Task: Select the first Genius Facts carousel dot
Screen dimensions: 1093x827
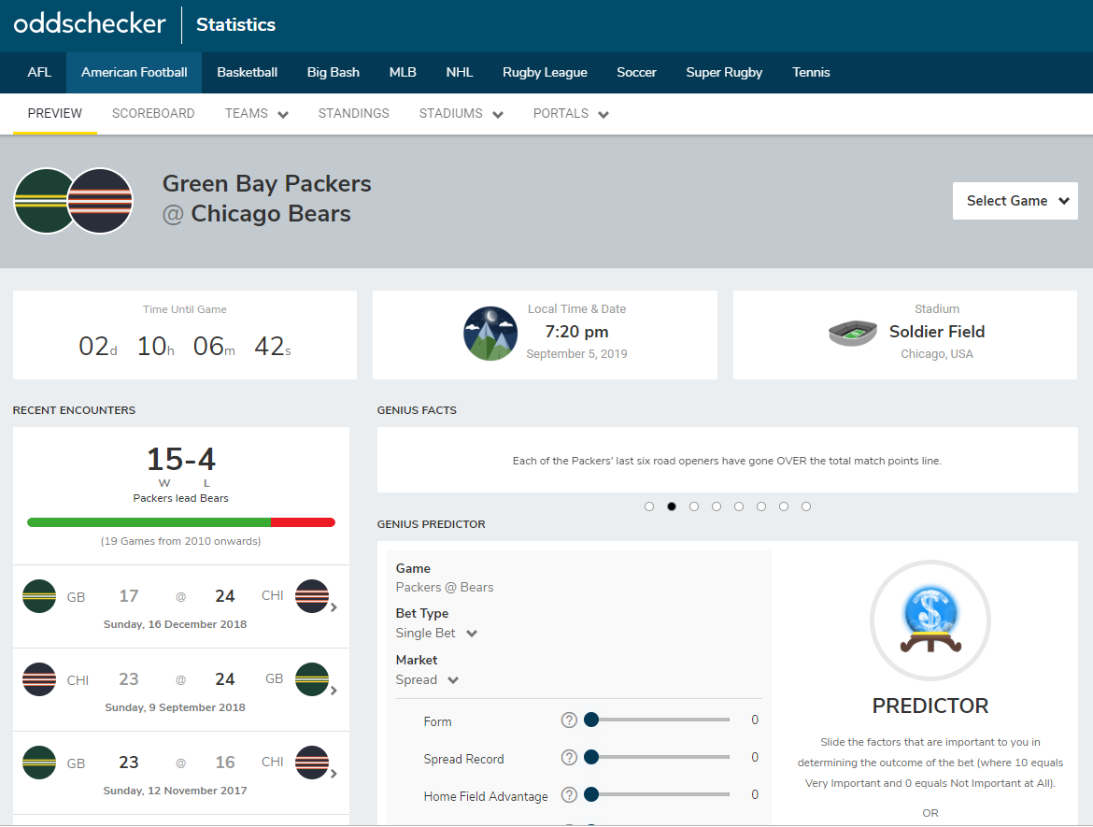Action: coord(649,506)
